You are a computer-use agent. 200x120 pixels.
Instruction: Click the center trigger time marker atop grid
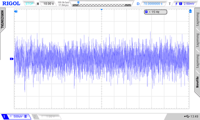(102, 10)
